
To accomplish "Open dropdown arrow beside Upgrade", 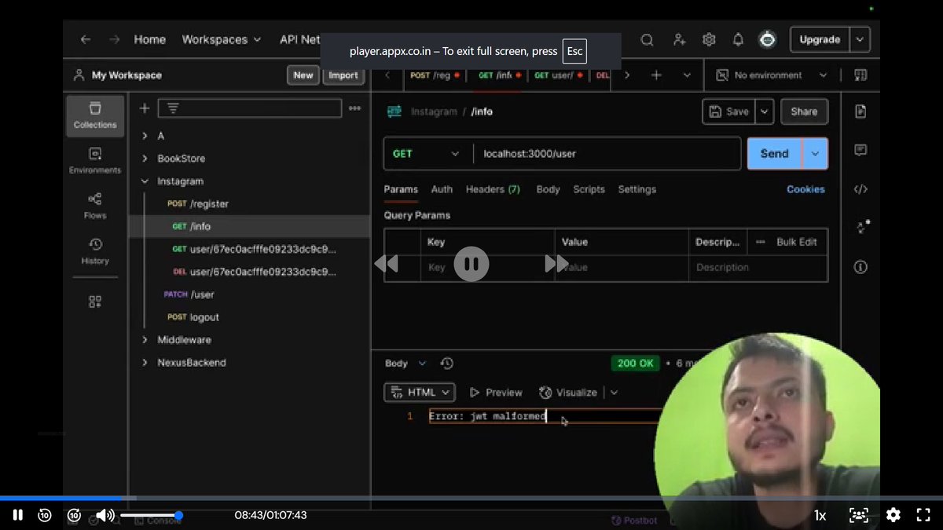I will 860,39.
